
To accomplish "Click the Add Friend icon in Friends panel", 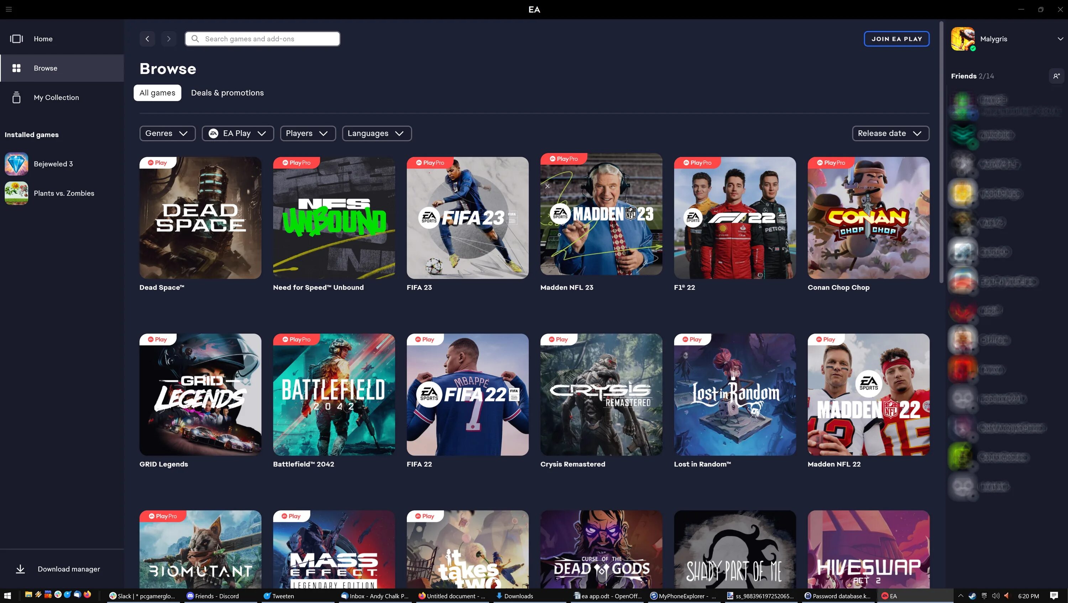I will pos(1057,76).
